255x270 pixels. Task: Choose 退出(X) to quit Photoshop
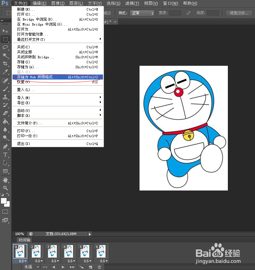[x=58, y=144]
